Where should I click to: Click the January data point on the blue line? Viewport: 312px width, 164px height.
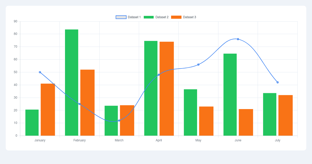click(x=40, y=72)
